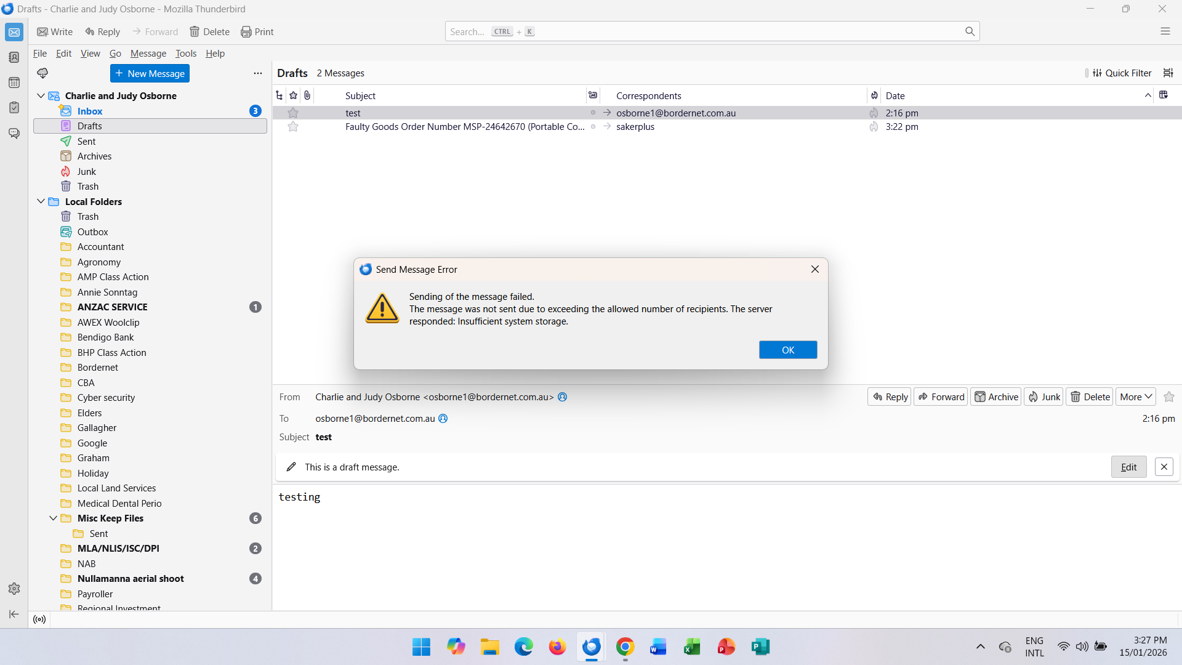Open the More actions dropdown
The image size is (1182, 665).
click(1135, 397)
